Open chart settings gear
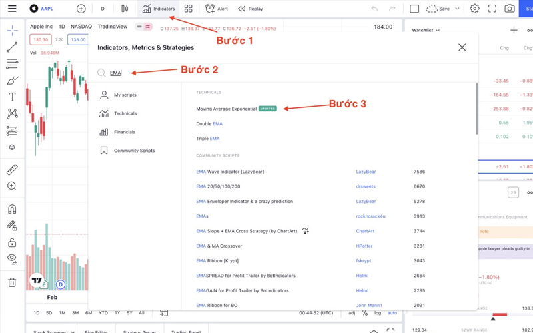The image size is (533, 333). point(474,9)
